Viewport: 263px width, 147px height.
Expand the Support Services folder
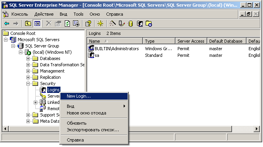point(28,115)
